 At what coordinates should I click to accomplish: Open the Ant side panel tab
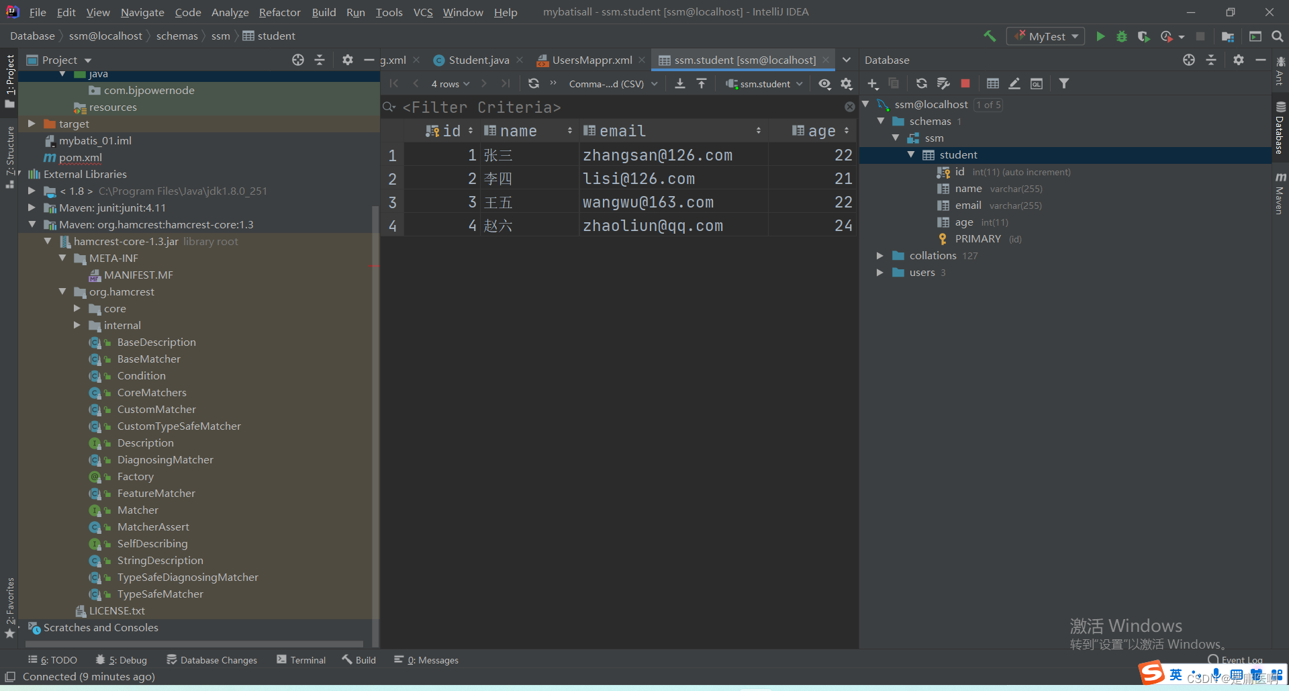[1280, 71]
